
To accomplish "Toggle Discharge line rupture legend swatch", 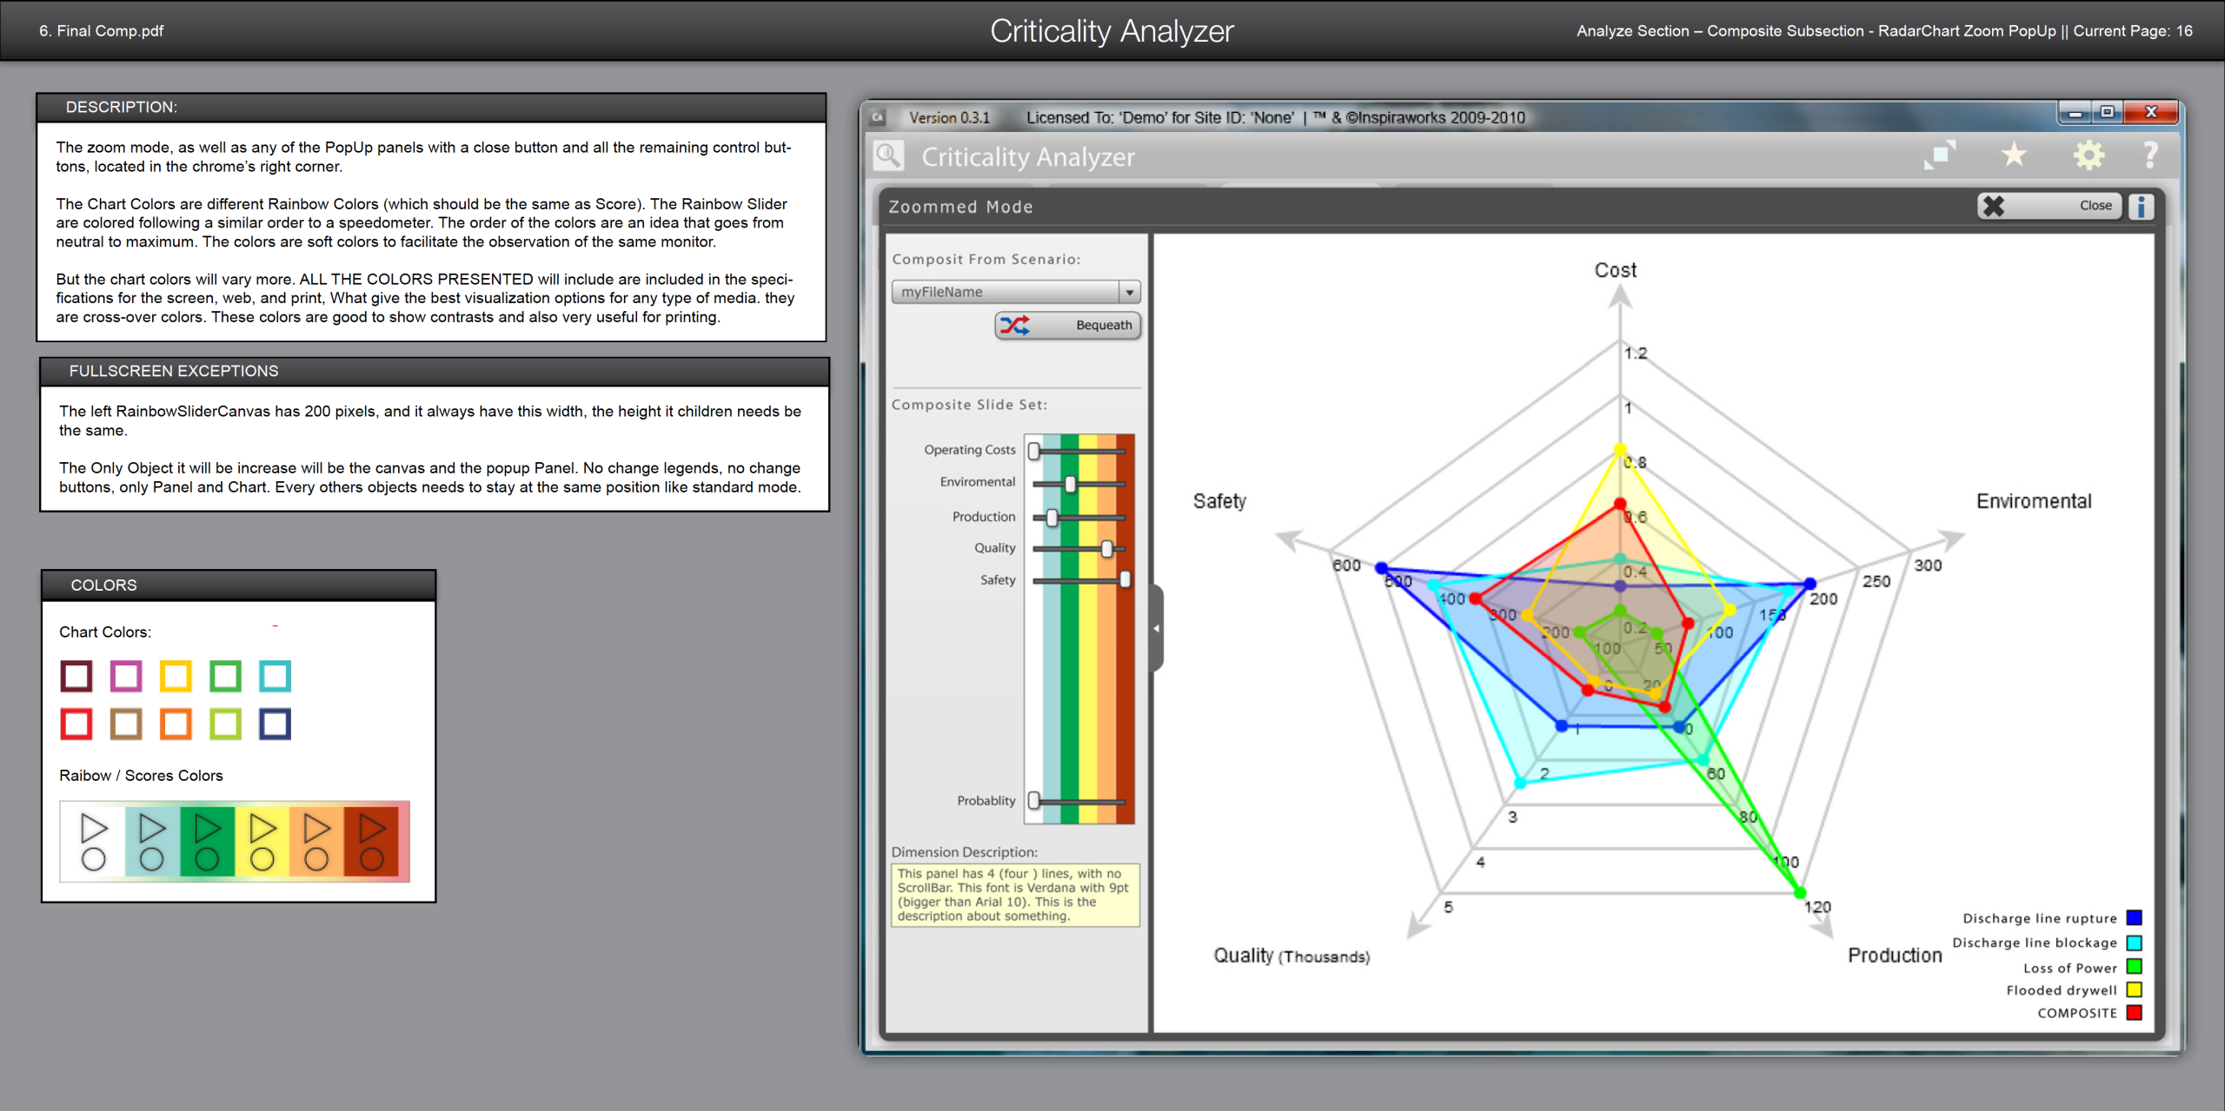I will (x=2134, y=918).
